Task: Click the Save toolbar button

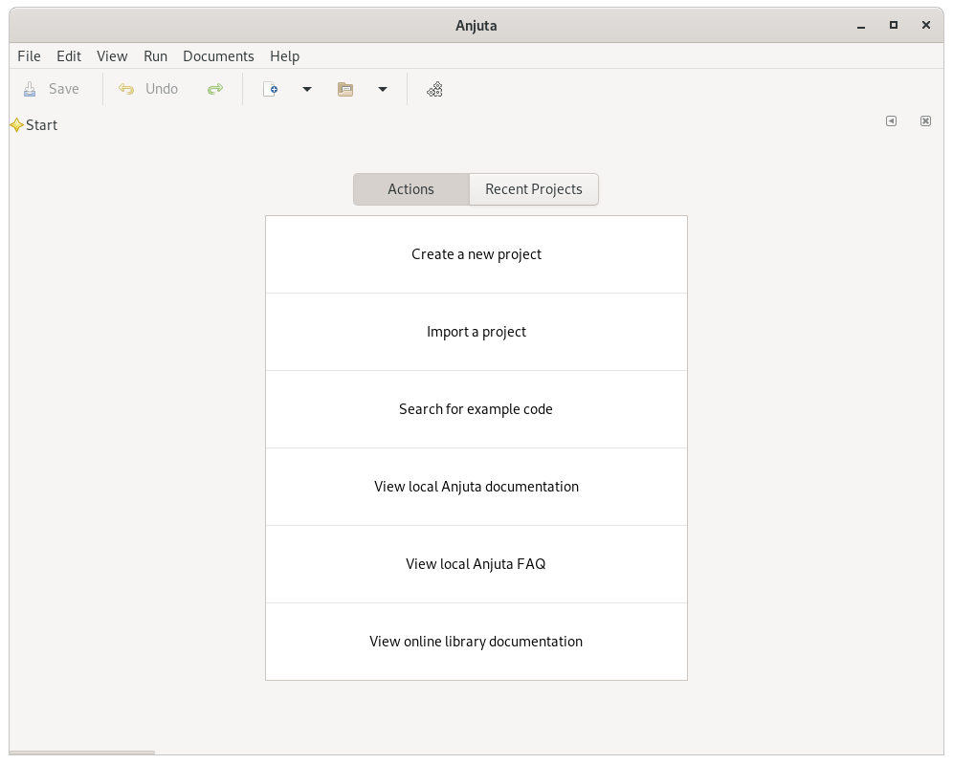Action: (x=51, y=89)
